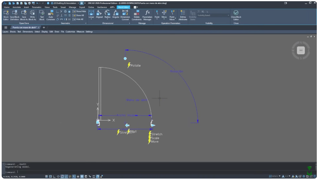Switch to the Parametric tab
This screenshot has width=318, height=180.
tap(37, 7)
